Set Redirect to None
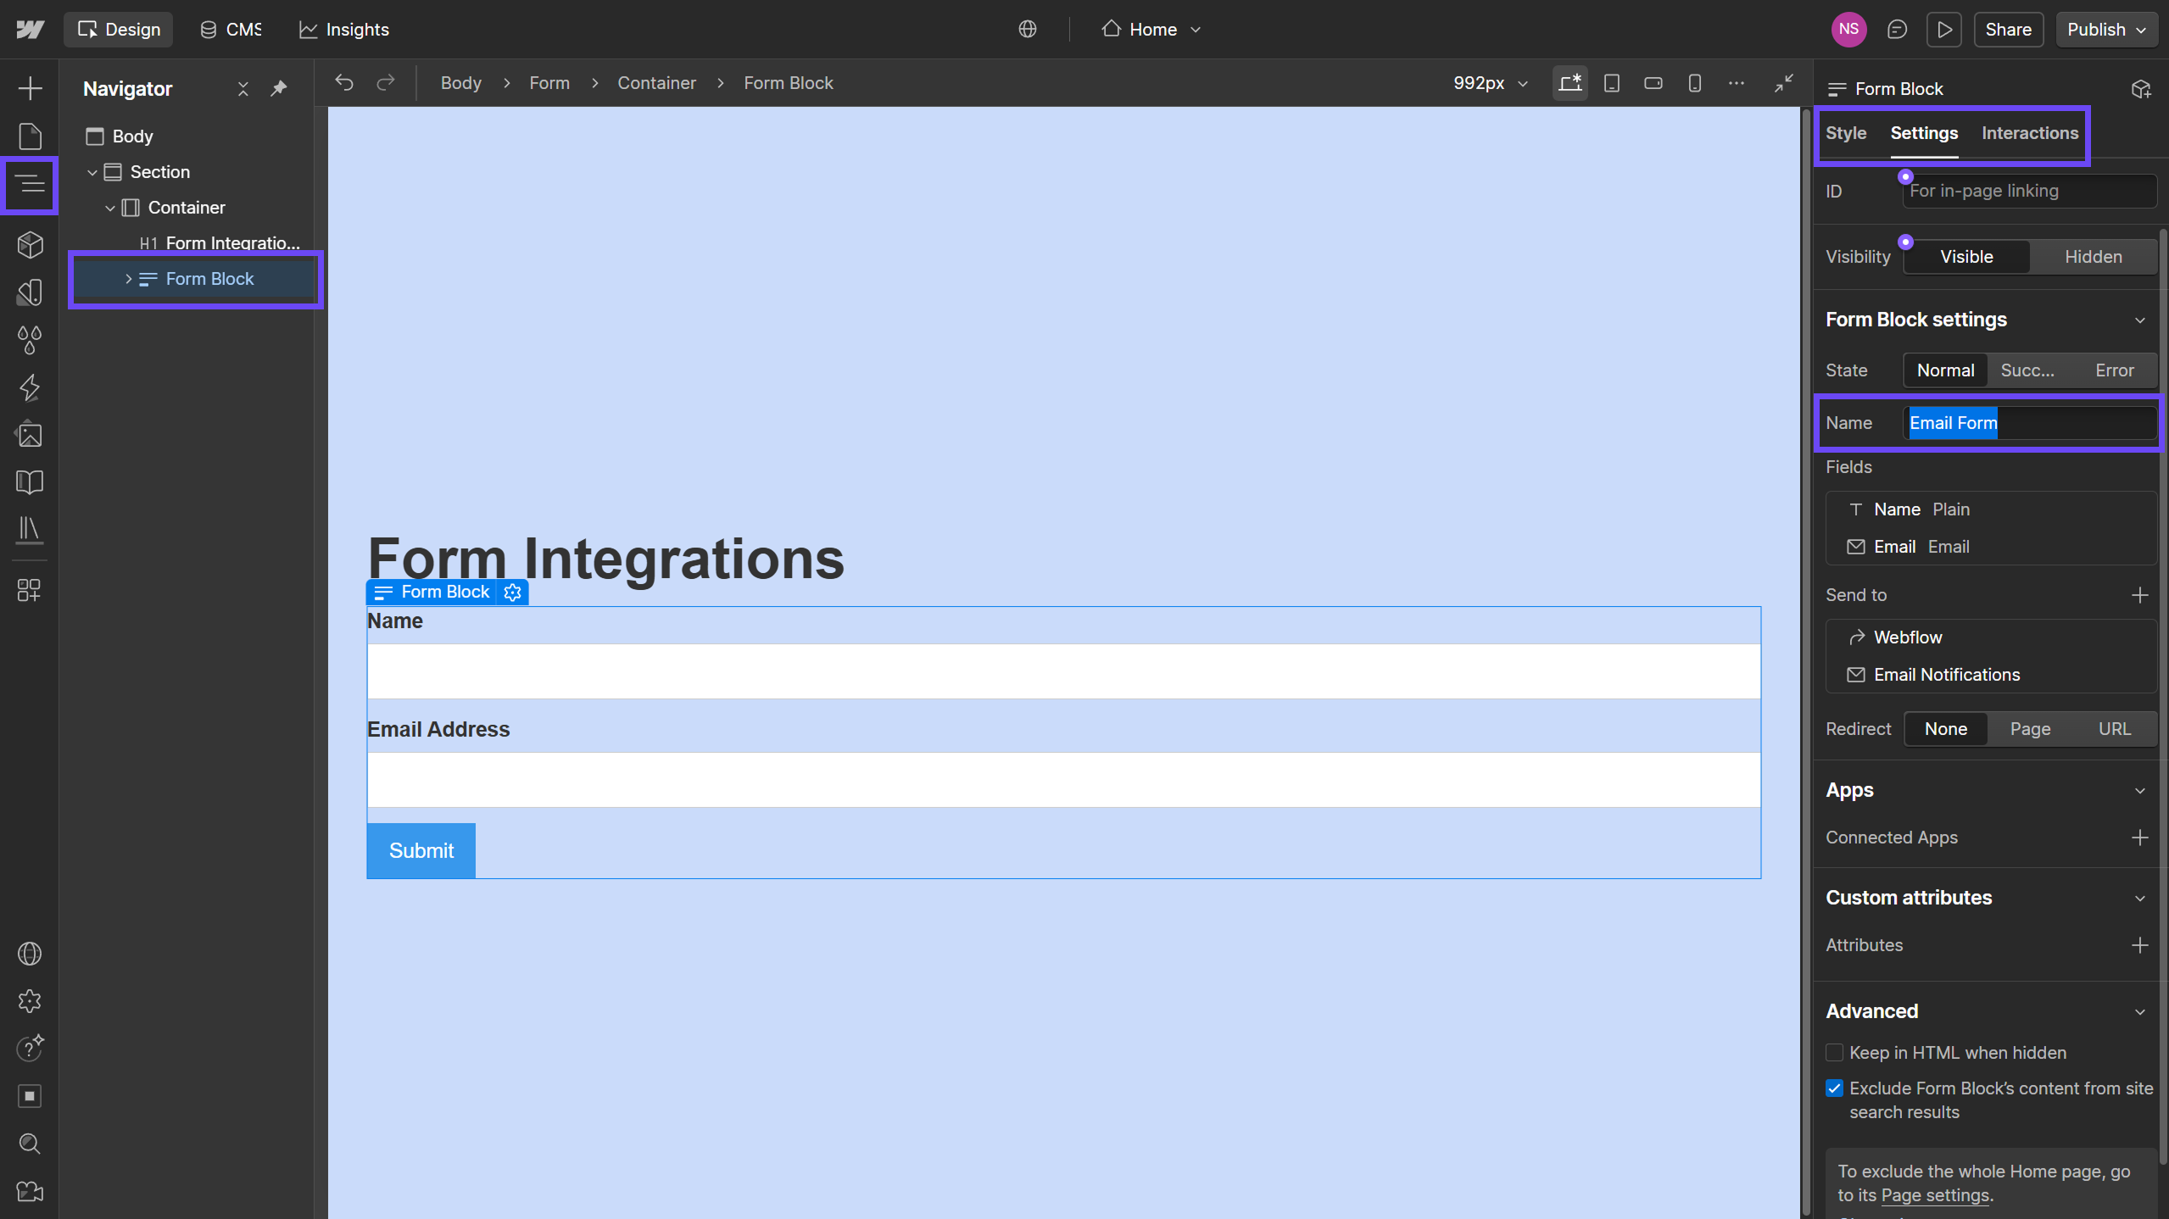This screenshot has width=2169, height=1219. tap(1945, 729)
